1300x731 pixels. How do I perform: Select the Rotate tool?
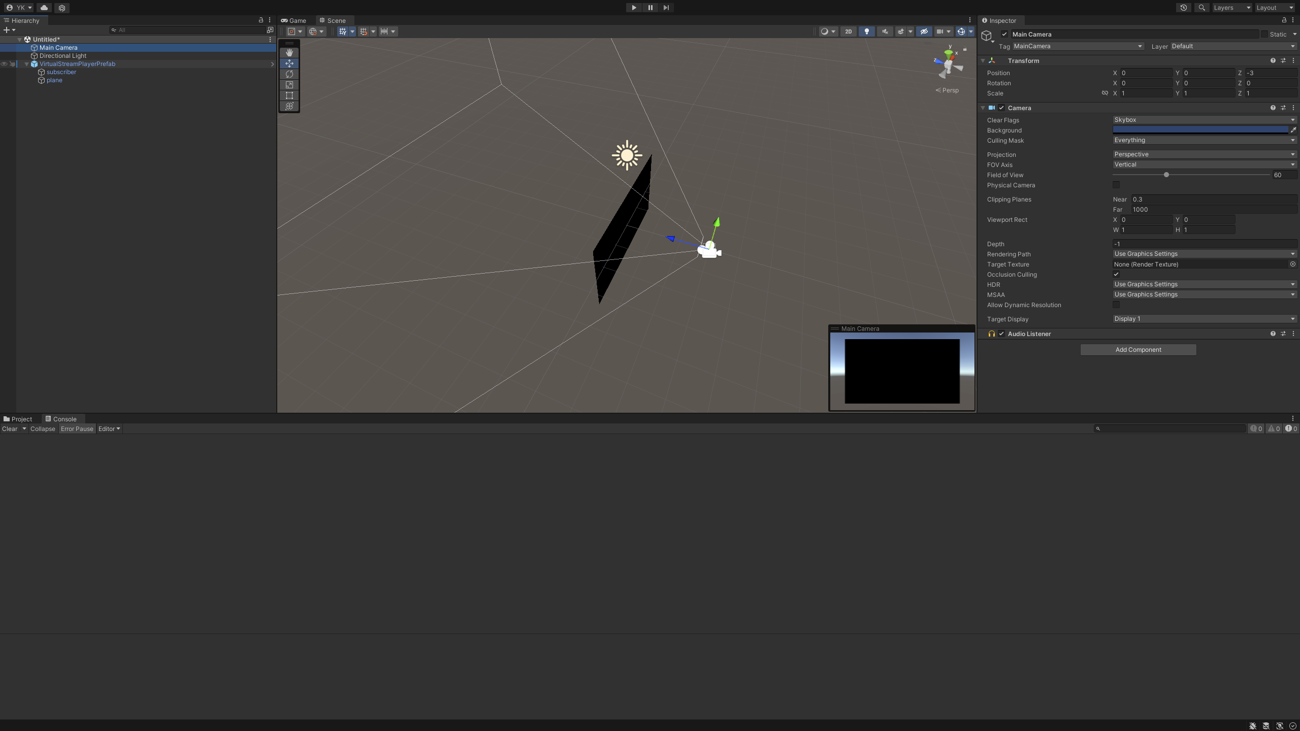coord(289,74)
